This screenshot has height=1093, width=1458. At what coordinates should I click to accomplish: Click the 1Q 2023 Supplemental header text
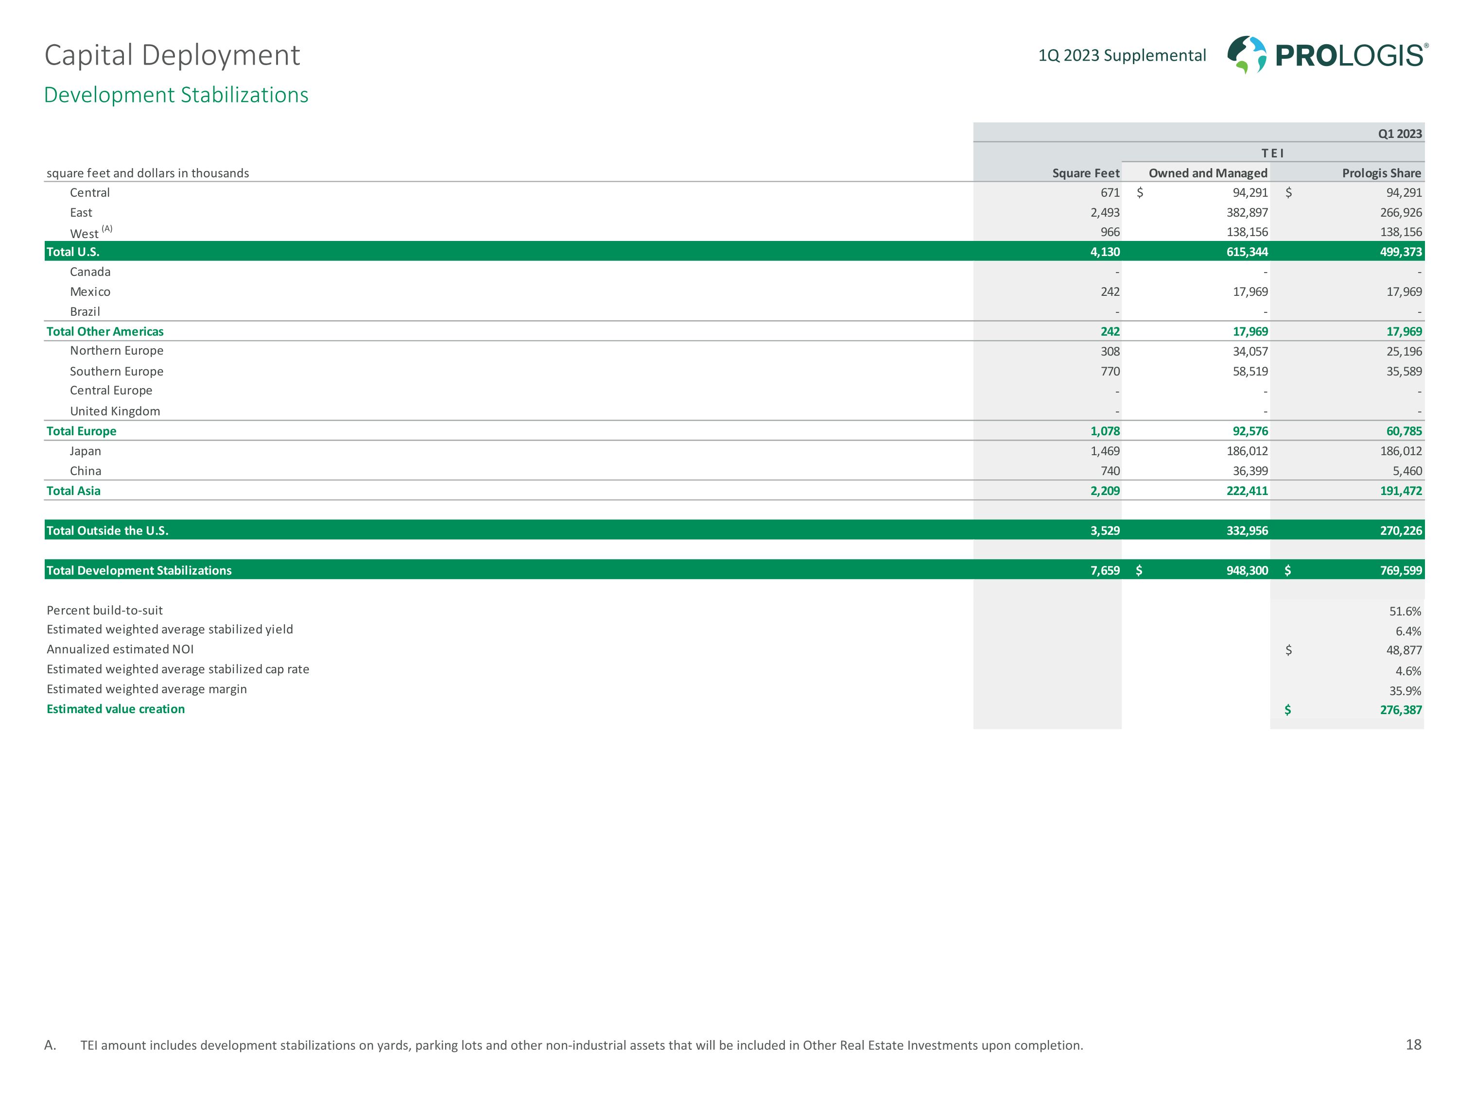click(x=1122, y=55)
